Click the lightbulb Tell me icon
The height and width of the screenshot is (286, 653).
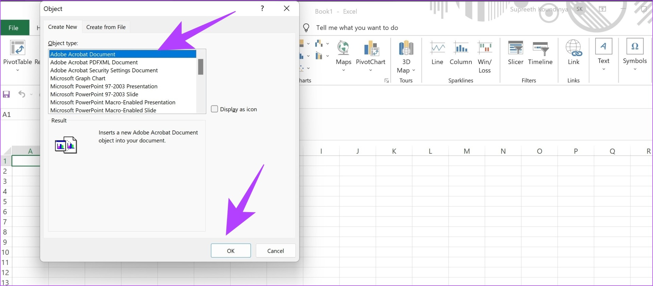pyautogui.click(x=306, y=28)
